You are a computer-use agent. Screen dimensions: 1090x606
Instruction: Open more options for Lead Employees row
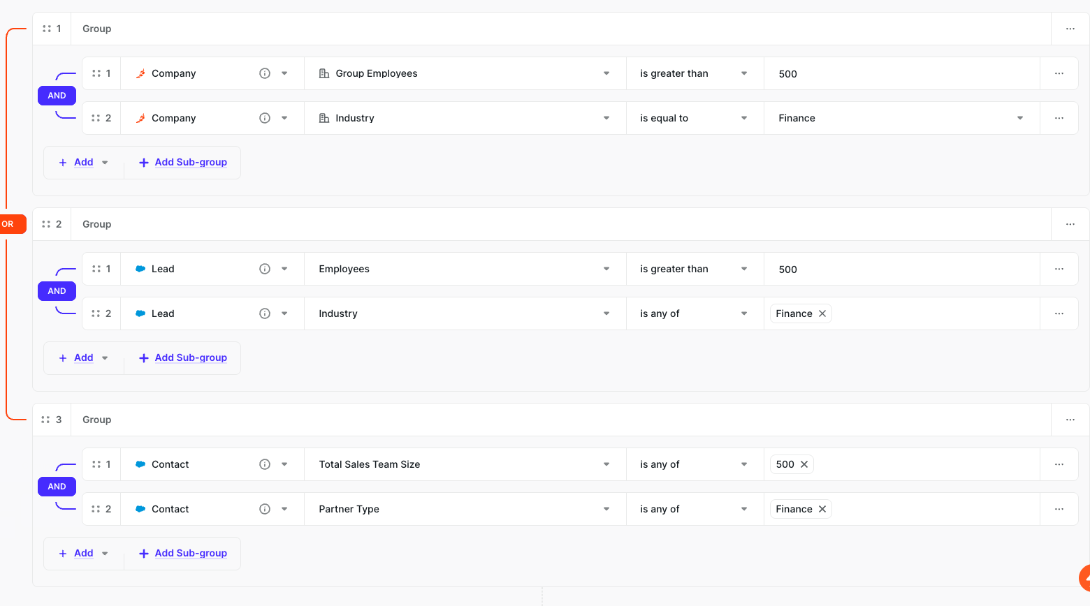pyautogui.click(x=1059, y=269)
